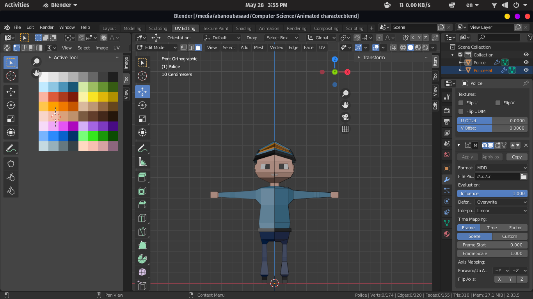Click the camera view icon in viewport
The image size is (533, 299).
pos(345,117)
